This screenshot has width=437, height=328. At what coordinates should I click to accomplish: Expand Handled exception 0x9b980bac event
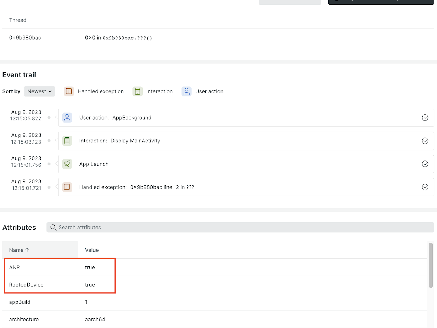[x=425, y=187]
